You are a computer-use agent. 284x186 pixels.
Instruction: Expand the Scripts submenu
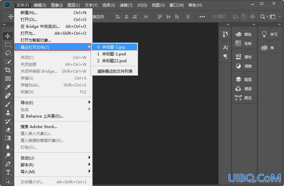point(53,165)
